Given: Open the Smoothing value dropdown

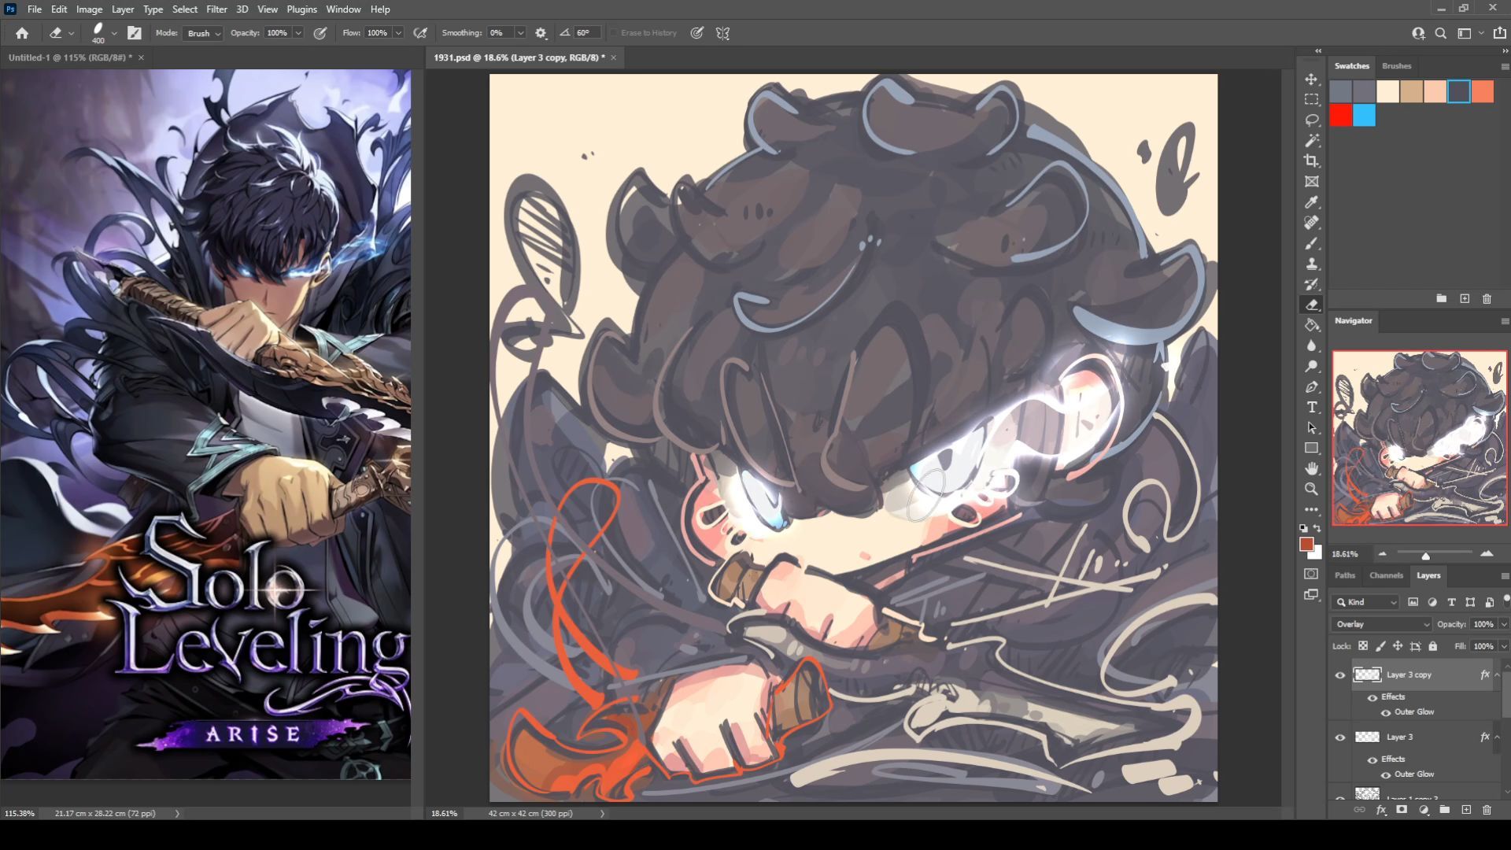Looking at the screenshot, I should pos(520,33).
